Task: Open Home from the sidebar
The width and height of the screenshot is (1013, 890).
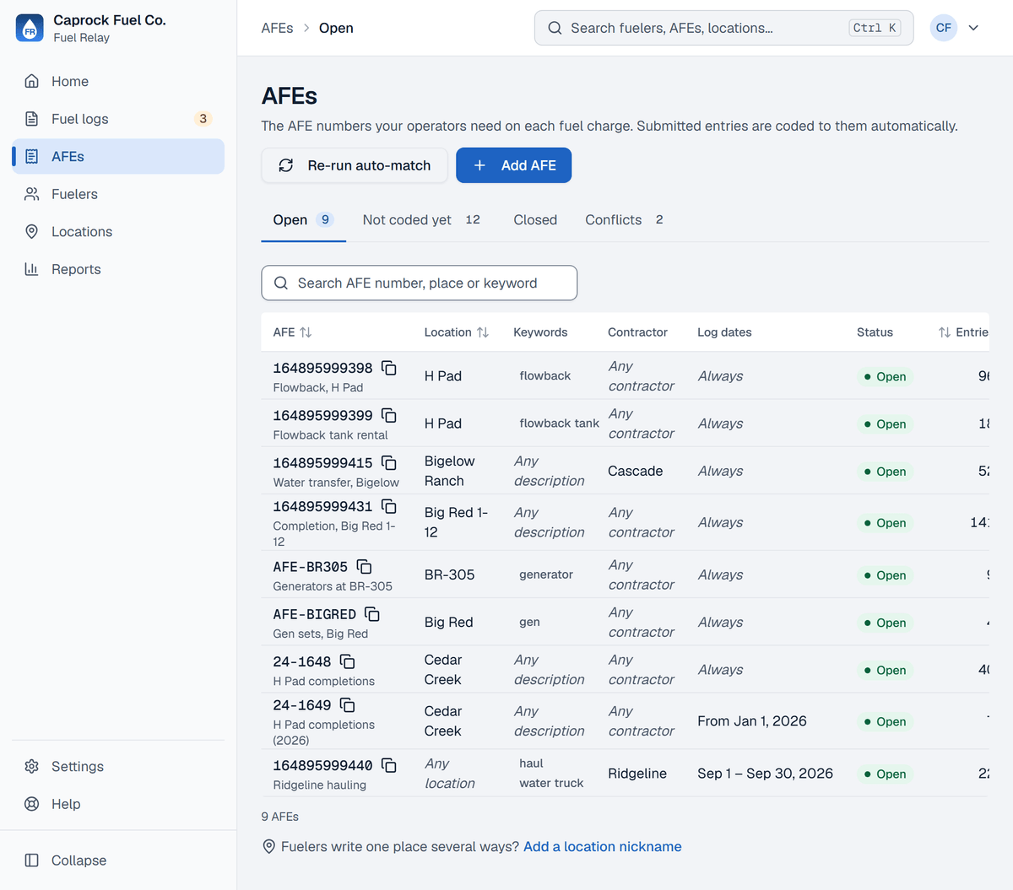Action: click(x=118, y=81)
